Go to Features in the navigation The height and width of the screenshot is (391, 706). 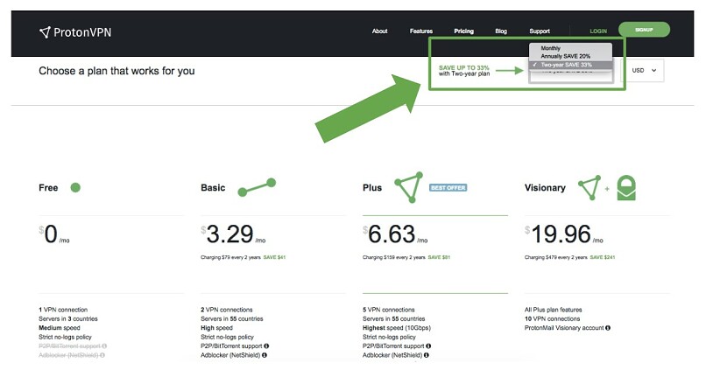point(421,31)
